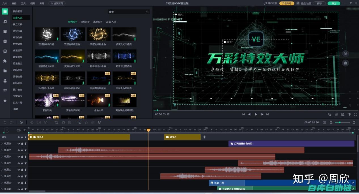Jump to the end of preview
The image size is (359, 194).
[267, 114]
